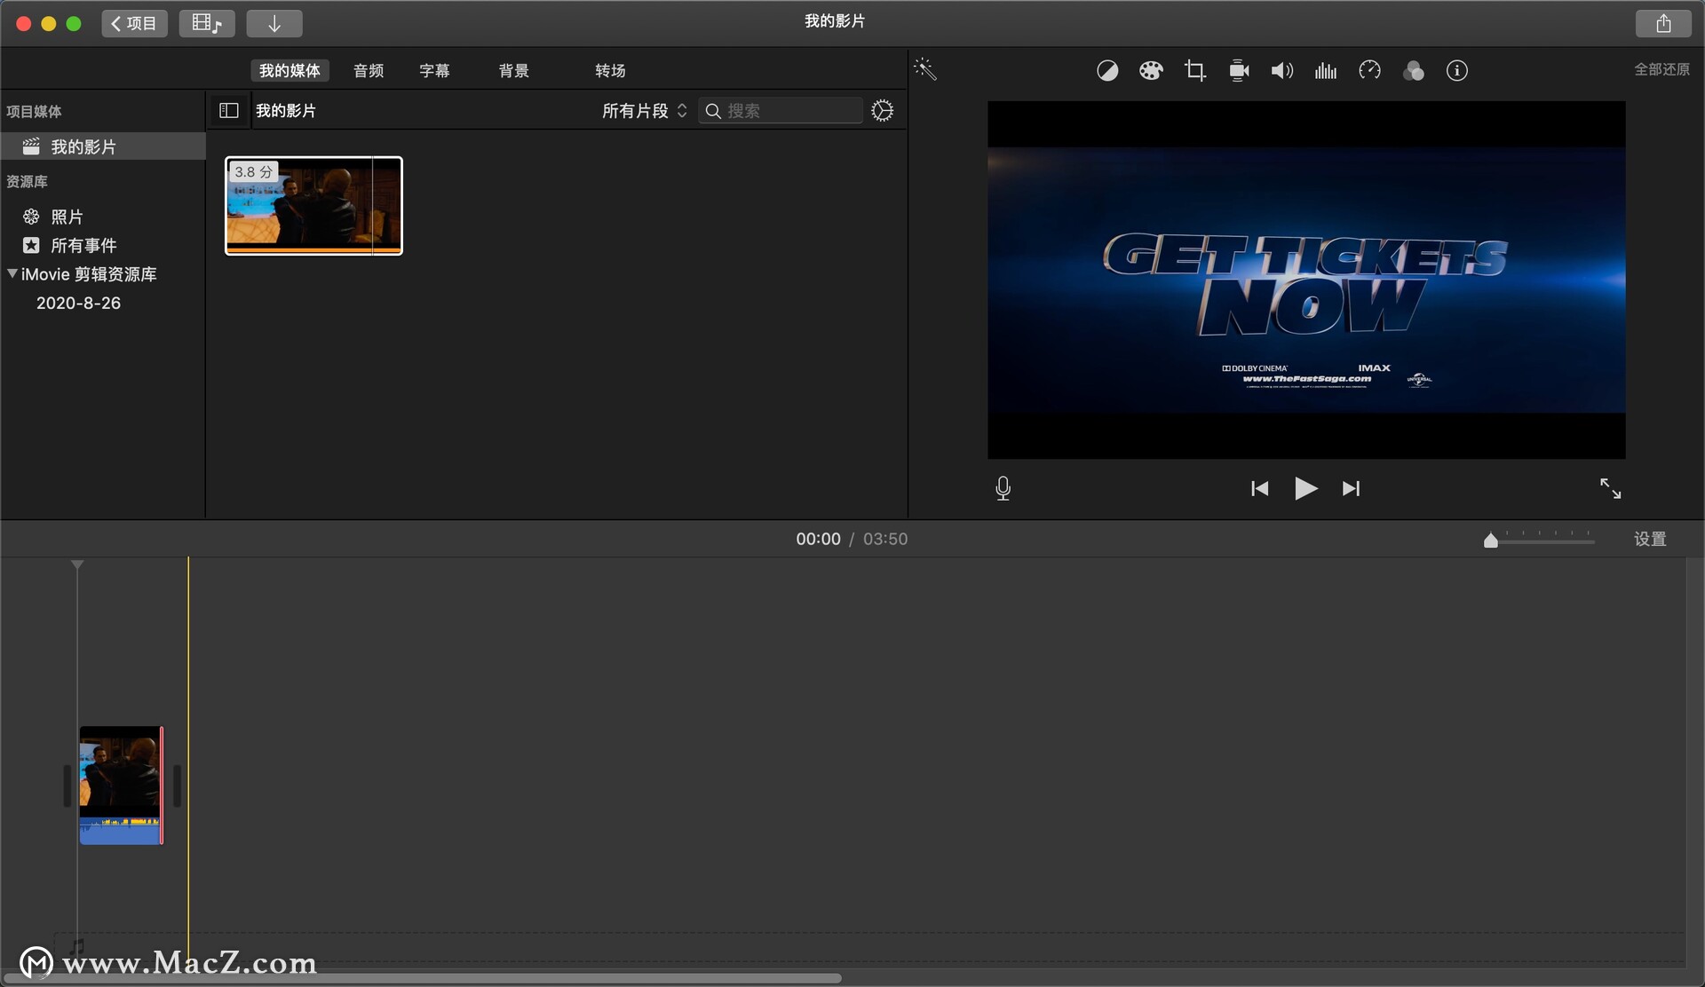Go back with the 项目 button
This screenshot has height=987, width=1705.
[x=134, y=23]
